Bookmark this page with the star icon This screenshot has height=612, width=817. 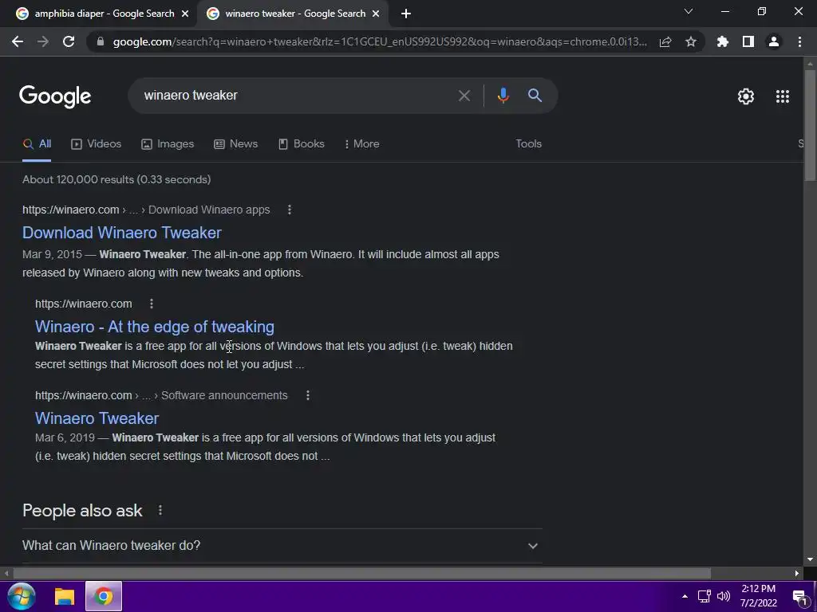pos(691,41)
